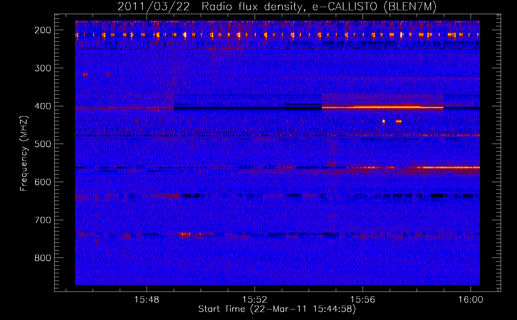
Task: Click the 300 frequency tick label
Action: (43, 68)
